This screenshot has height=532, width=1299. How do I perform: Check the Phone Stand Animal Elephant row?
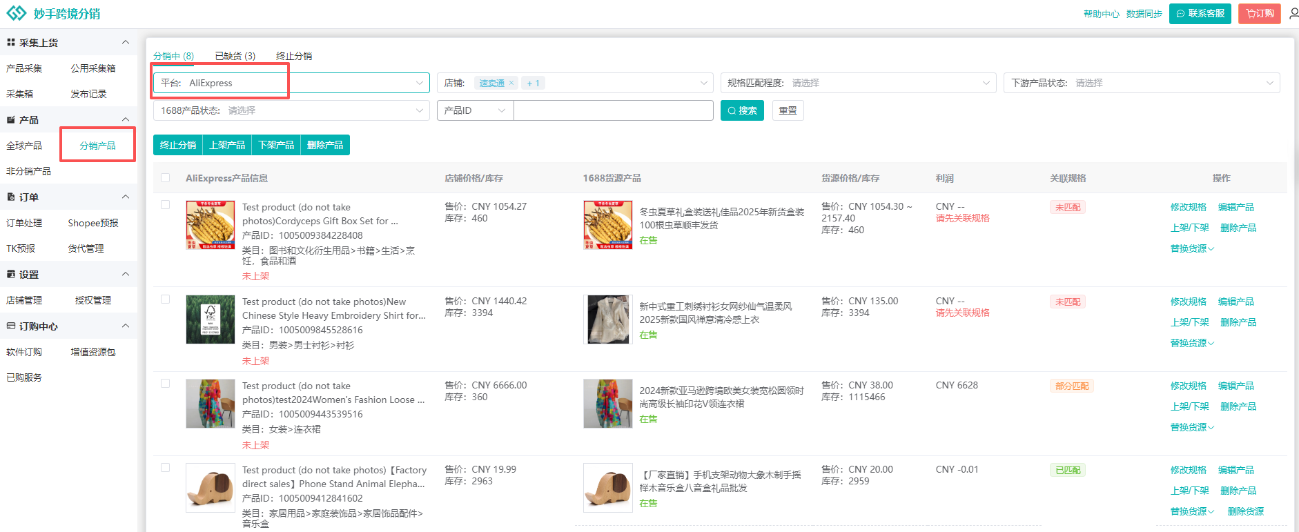pos(166,468)
